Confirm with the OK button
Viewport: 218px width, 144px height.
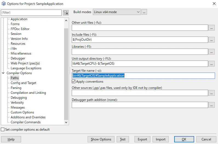[184, 139]
